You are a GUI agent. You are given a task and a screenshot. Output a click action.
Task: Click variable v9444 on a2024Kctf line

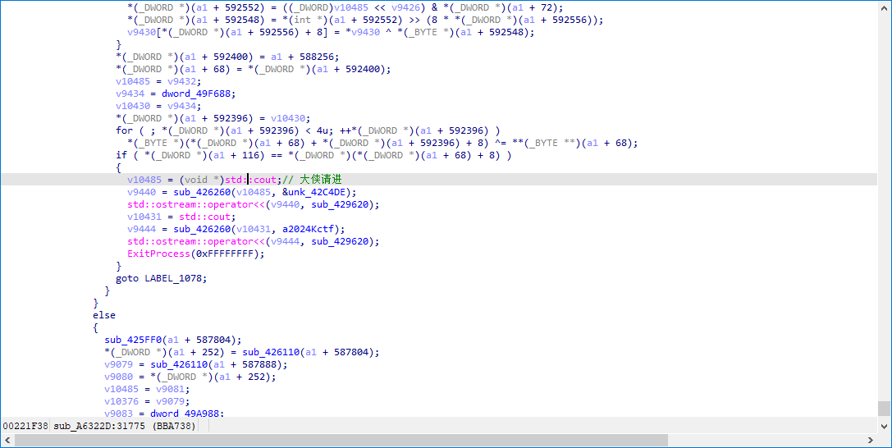pyautogui.click(x=142, y=229)
